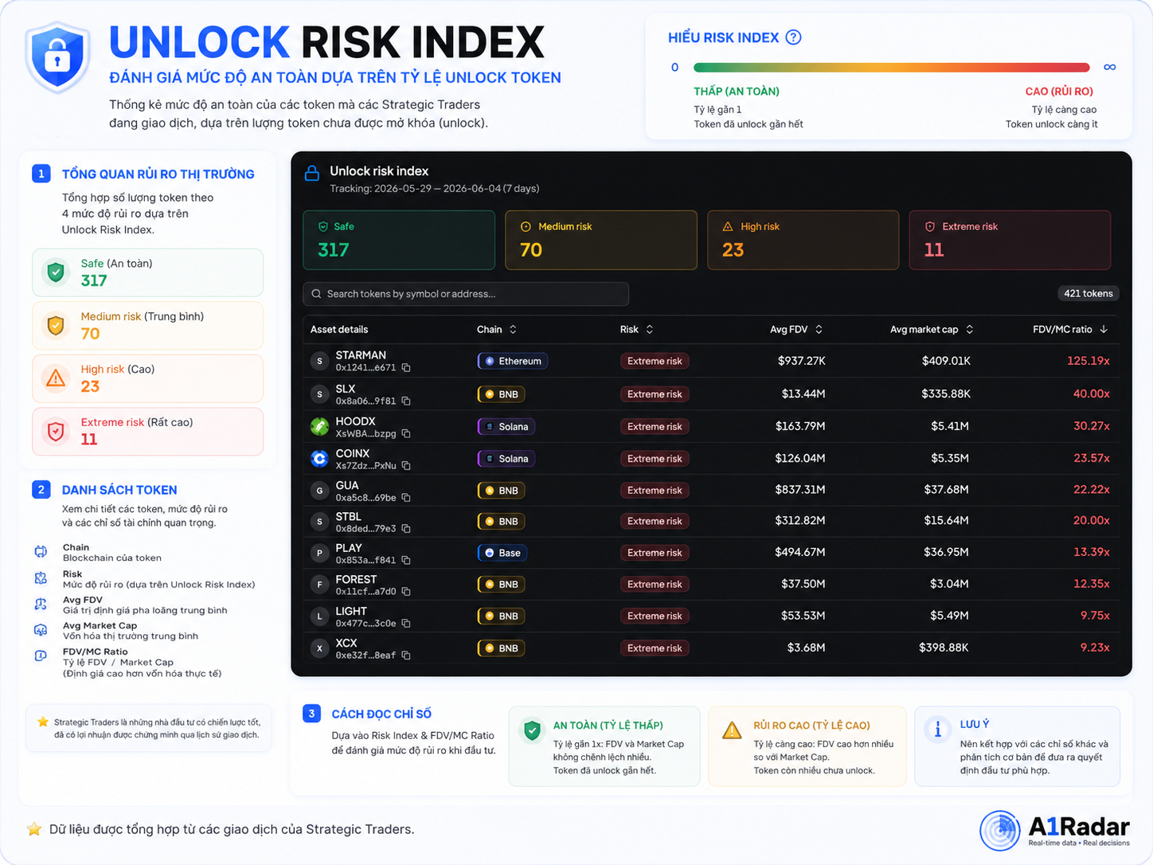Screen dimensions: 1153x865
Task: Click the $837.31M FDV for GUA
Action: point(800,490)
